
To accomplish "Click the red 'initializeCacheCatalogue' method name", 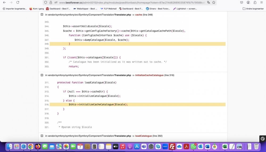I will [149, 75].
